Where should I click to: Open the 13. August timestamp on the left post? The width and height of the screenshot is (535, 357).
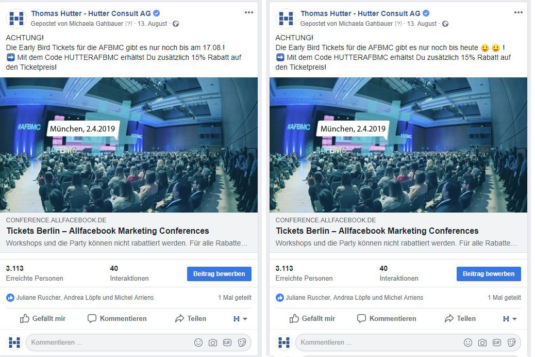click(x=152, y=24)
